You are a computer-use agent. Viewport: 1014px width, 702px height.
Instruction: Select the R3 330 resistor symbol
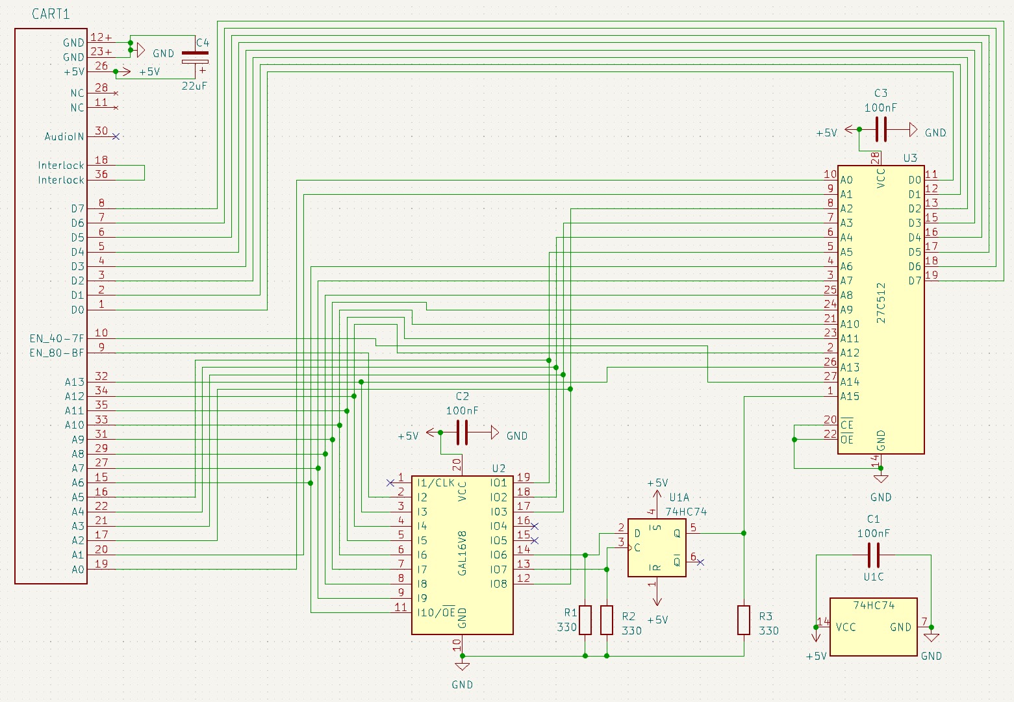[744, 620]
